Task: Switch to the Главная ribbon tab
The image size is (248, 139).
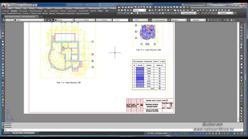Action: pyautogui.click(x=6, y=11)
